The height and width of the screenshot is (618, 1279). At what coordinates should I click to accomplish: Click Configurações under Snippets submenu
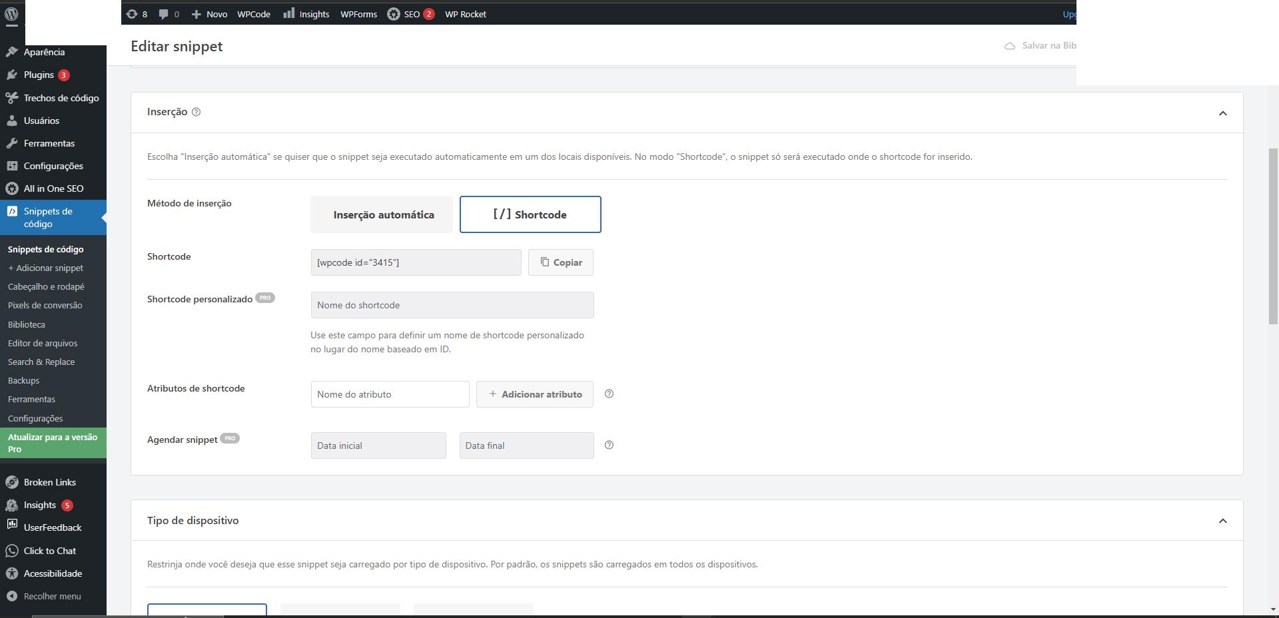pyautogui.click(x=35, y=418)
